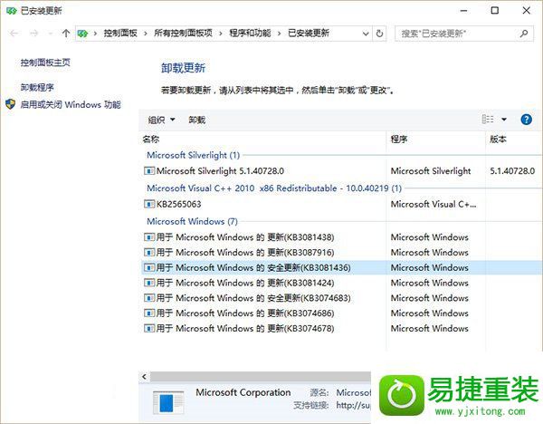The height and width of the screenshot is (424, 543).
Task: Click the icon beside update KB3074678
Action: (x=149, y=328)
